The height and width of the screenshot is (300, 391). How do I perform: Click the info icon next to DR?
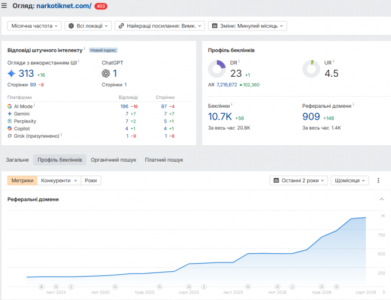(239, 61)
